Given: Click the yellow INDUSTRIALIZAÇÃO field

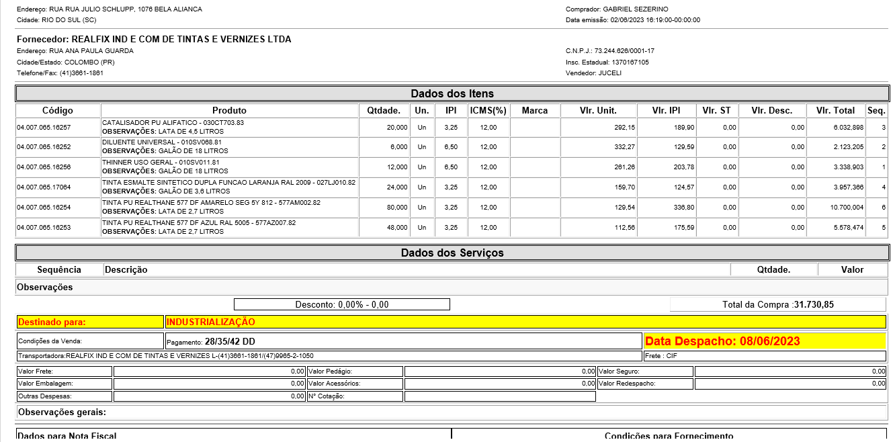Looking at the screenshot, I should point(525,322).
